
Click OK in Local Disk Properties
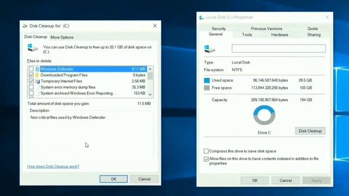[255, 180]
